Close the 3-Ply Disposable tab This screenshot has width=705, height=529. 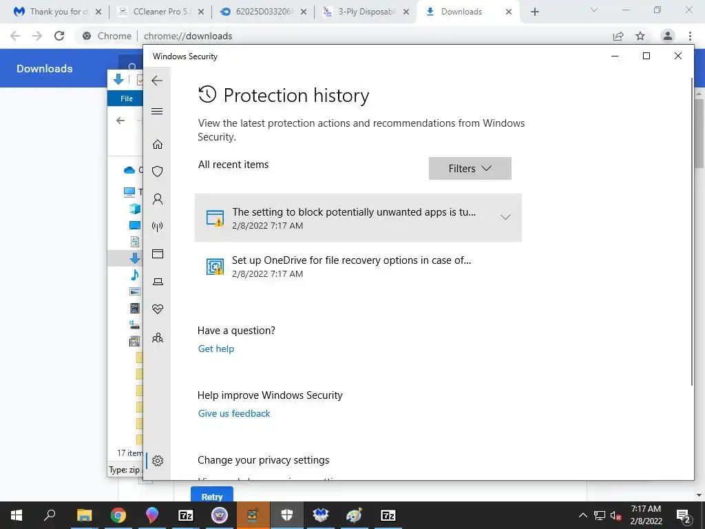point(406,12)
